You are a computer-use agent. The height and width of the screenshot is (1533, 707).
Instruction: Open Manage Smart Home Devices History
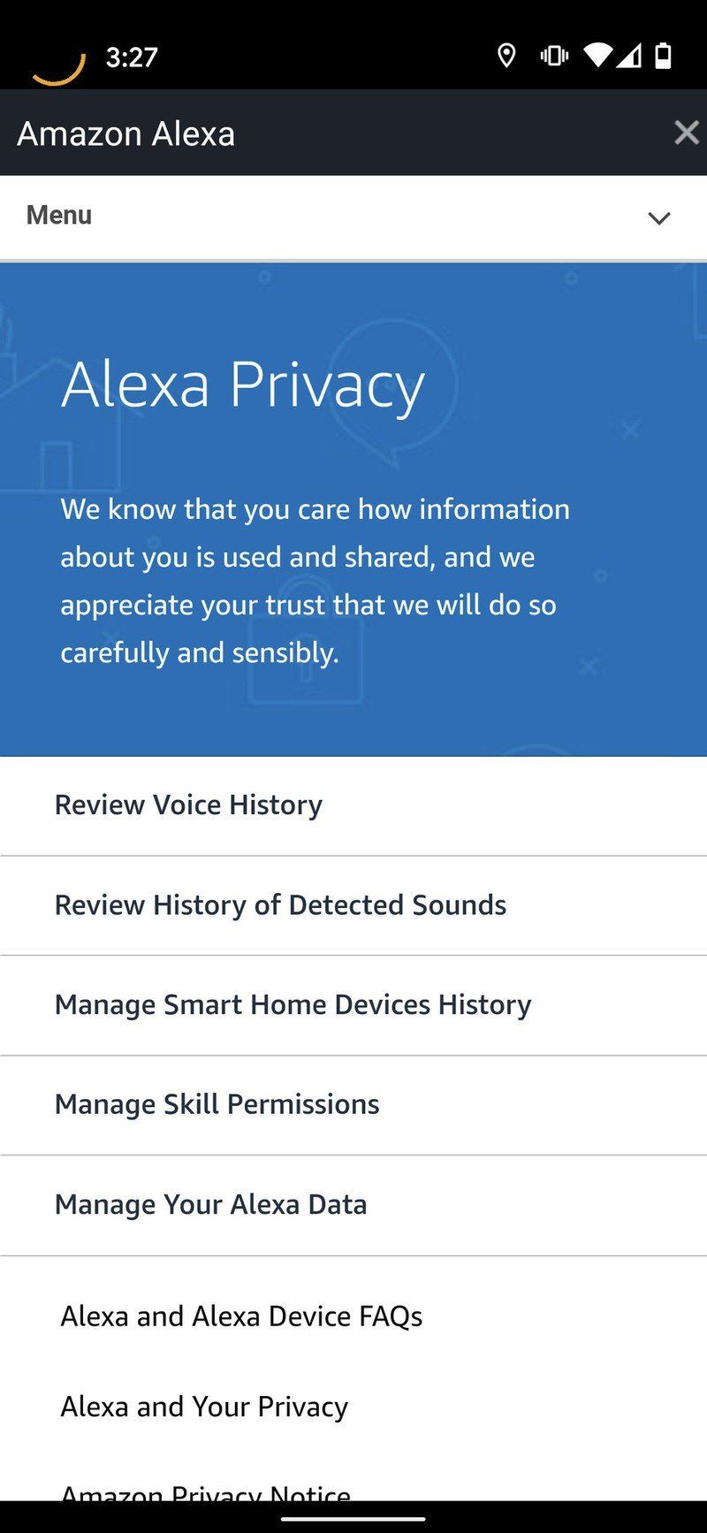pyautogui.click(x=293, y=1005)
